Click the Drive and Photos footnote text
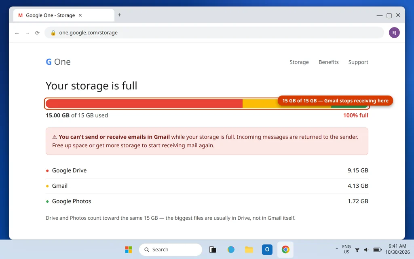The height and width of the screenshot is (259, 414). [x=171, y=218]
